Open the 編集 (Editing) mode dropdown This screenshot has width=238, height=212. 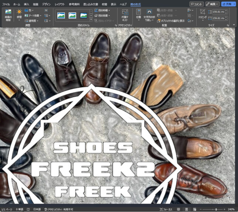tap(212, 4)
